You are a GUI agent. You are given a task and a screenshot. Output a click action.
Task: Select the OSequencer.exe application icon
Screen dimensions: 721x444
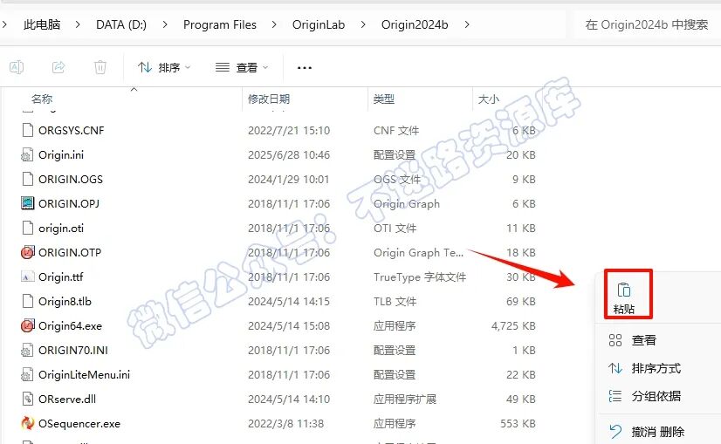click(x=28, y=423)
